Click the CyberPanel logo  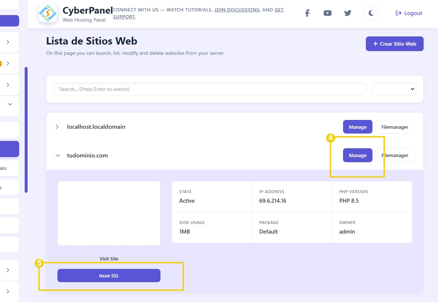pyautogui.click(x=47, y=13)
